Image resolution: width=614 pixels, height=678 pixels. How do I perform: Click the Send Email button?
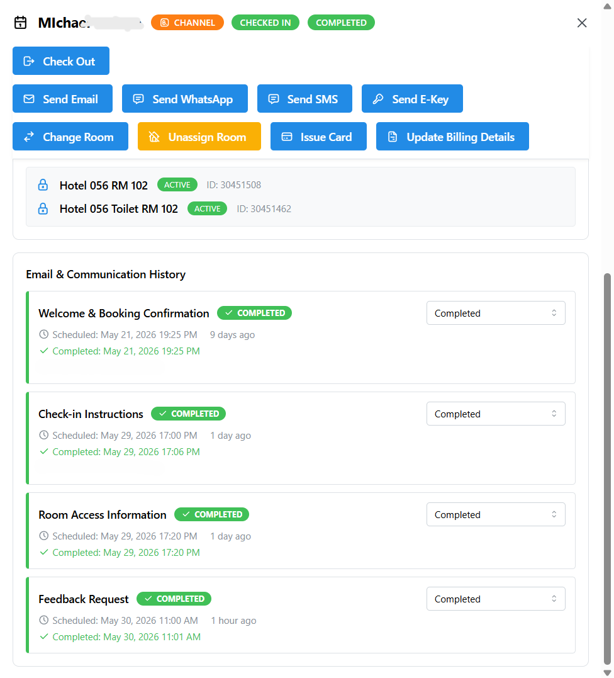tap(63, 99)
